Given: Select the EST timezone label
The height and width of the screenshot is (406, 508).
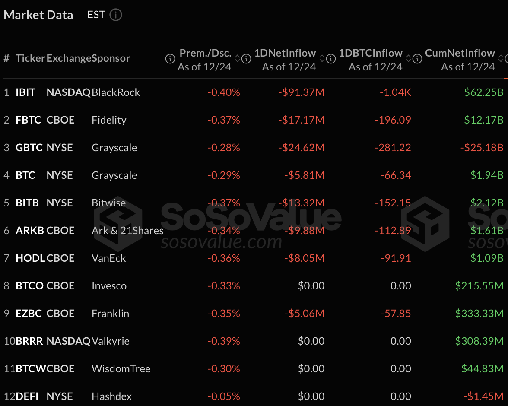Looking at the screenshot, I should [96, 15].
